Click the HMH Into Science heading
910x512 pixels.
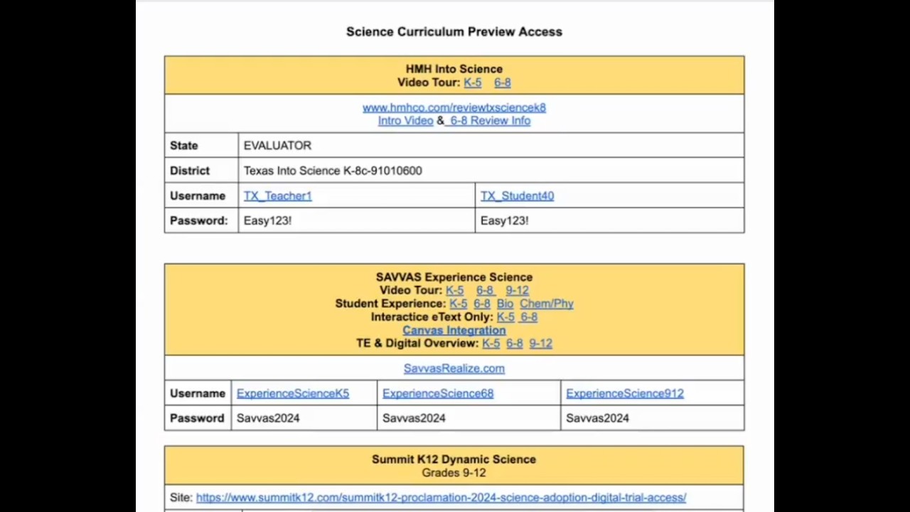(454, 69)
